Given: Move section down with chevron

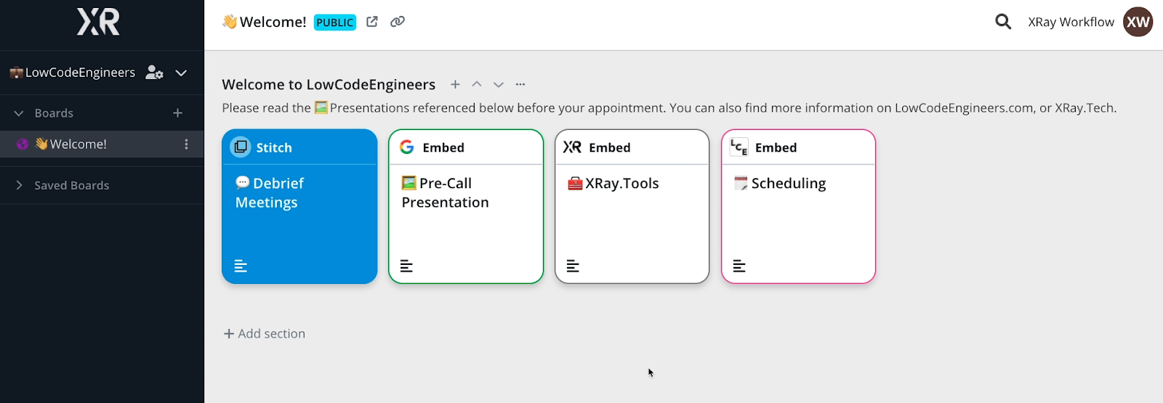Looking at the screenshot, I should tap(499, 84).
